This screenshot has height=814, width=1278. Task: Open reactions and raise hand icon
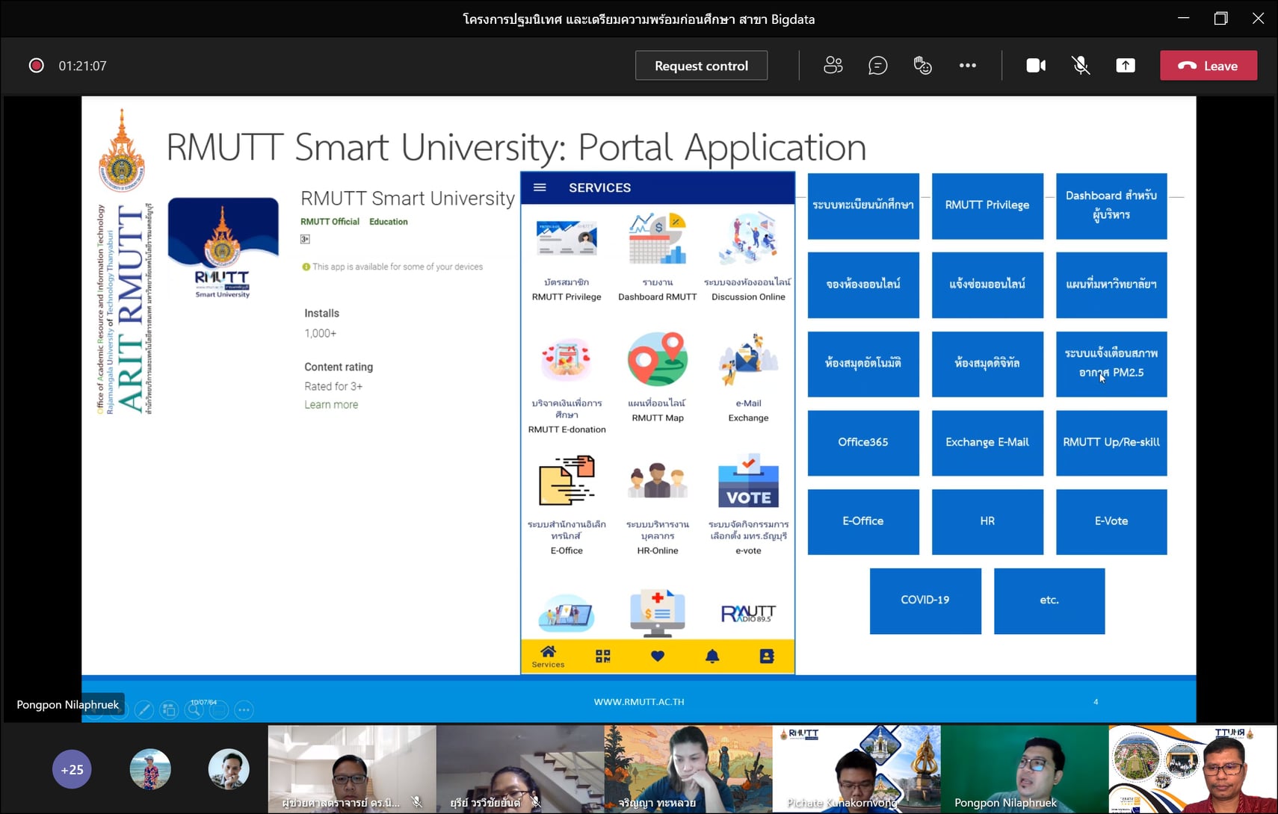(x=923, y=66)
